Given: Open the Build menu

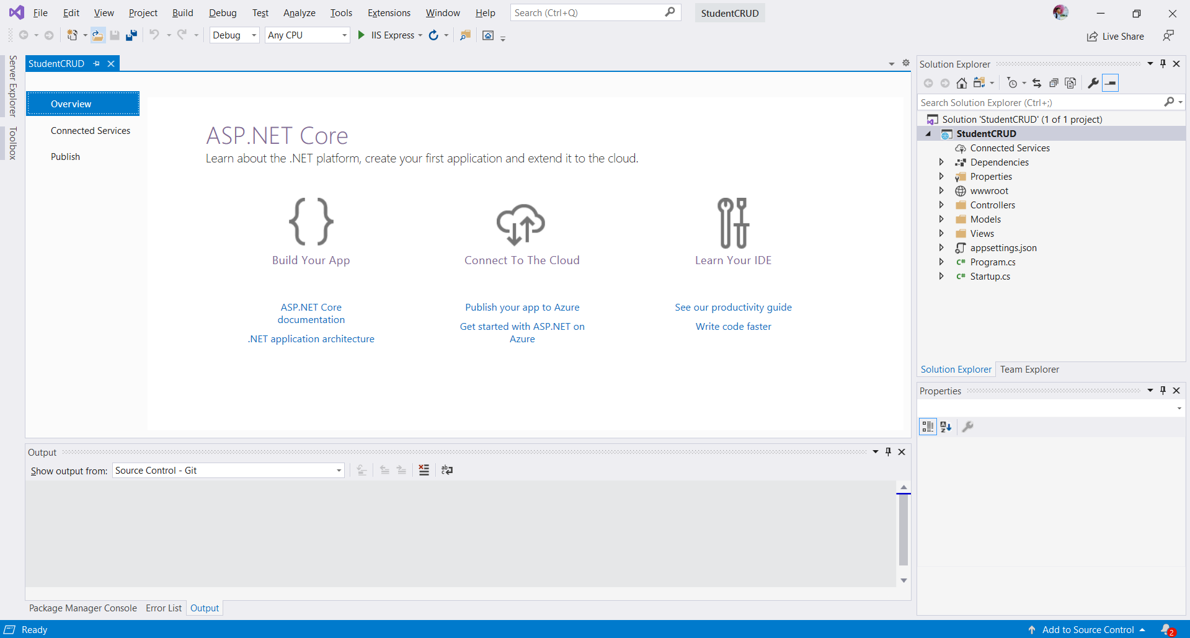Looking at the screenshot, I should (x=182, y=12).
